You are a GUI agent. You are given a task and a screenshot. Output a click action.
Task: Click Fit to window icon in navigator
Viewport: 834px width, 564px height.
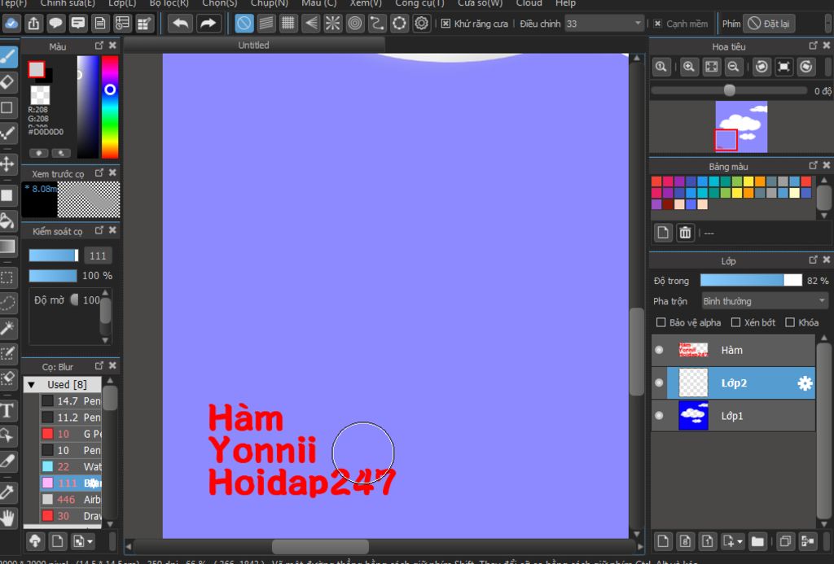711,67
